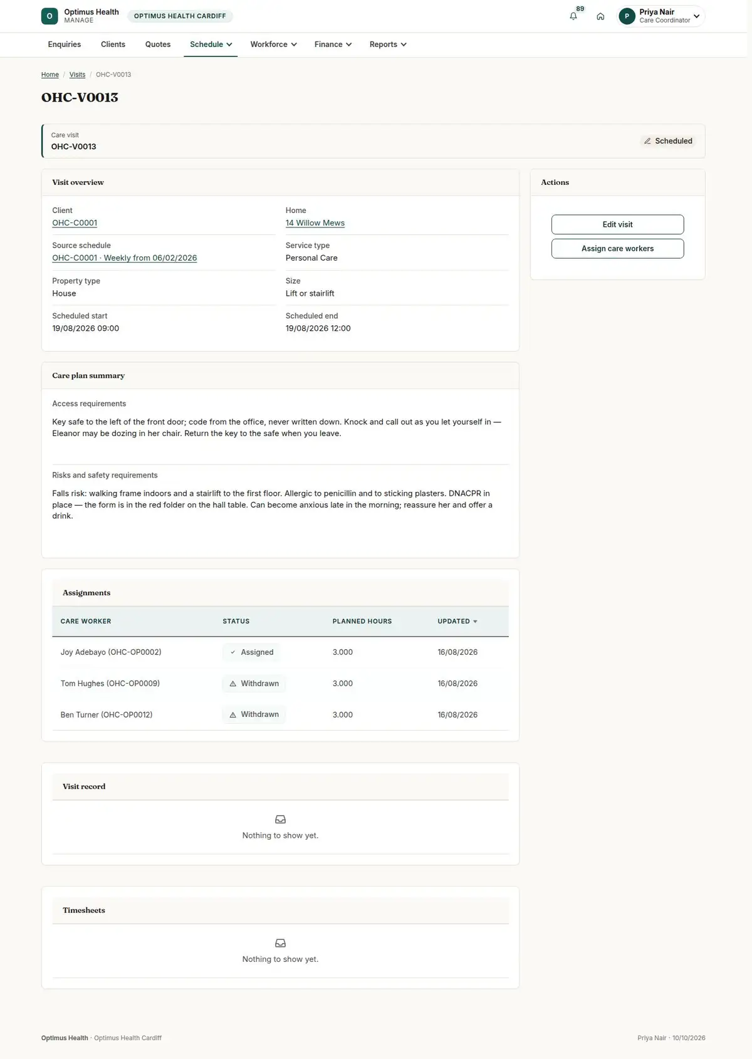Click the Assign care workers button
Screen dimensions: 752x1059
tap(617, 249)
